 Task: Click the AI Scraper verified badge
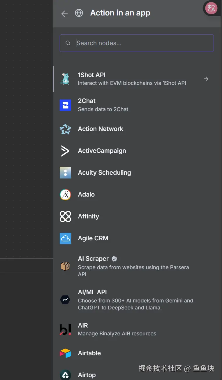click(x=114, y=259)
